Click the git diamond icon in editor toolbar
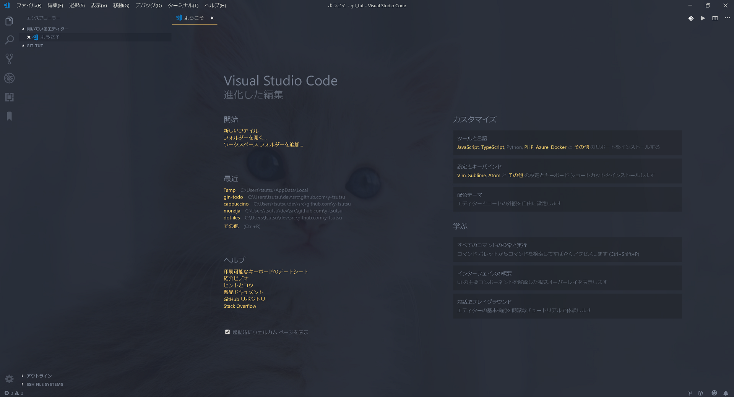Viewport: 734px width, 397px height. (691, 18)
